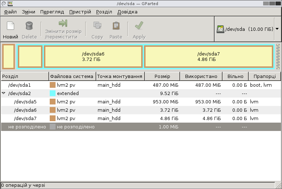Viewport: 282px width, 189px height.
Task: Open the device selector dropdown arrow
Action: click(x=277, y=29)
